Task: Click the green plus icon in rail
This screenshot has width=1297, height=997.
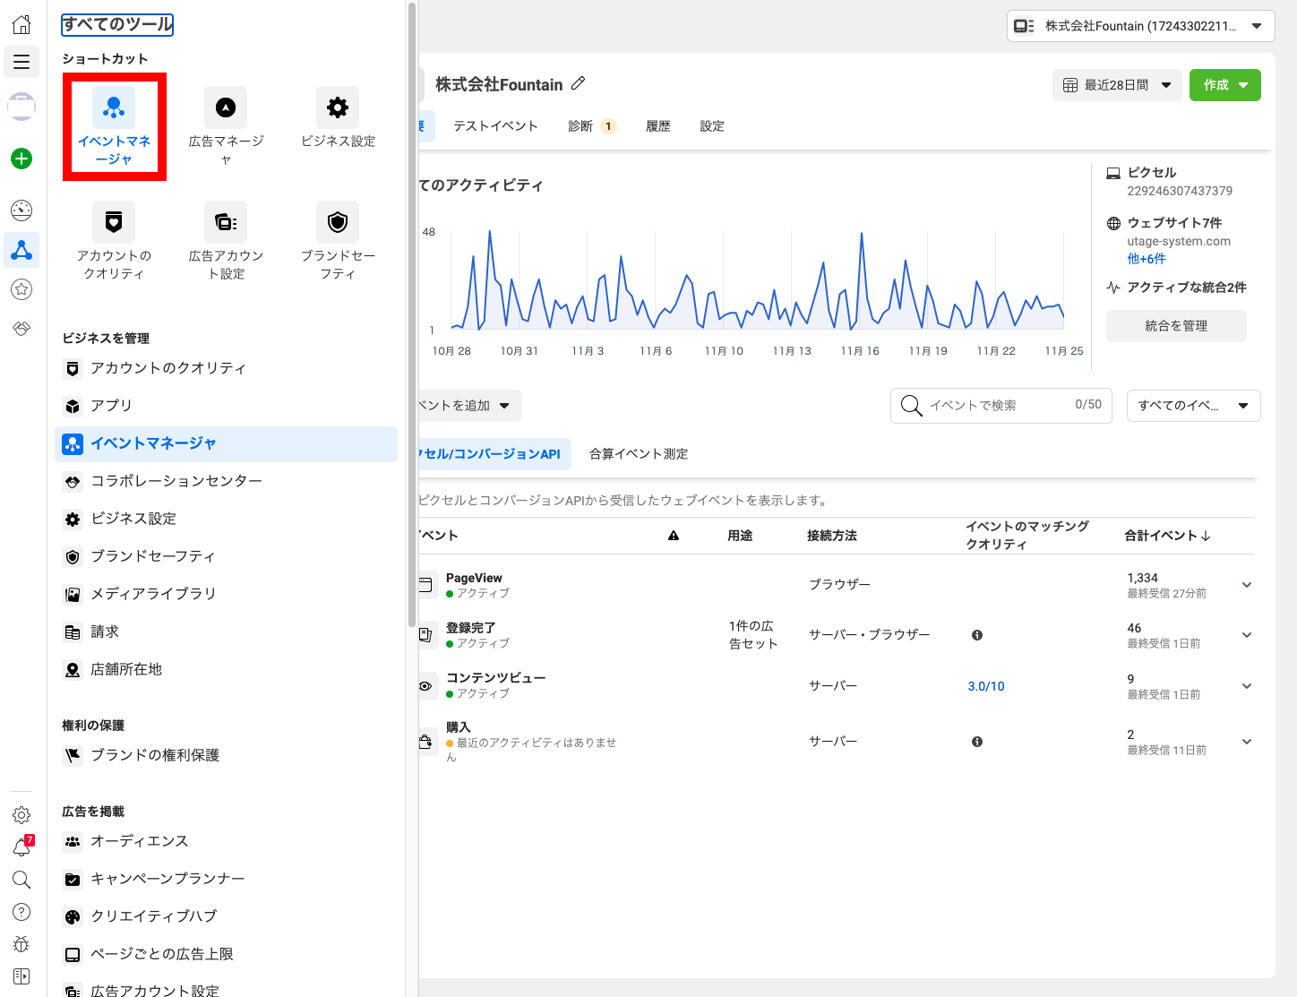Action: click(21, 159)
